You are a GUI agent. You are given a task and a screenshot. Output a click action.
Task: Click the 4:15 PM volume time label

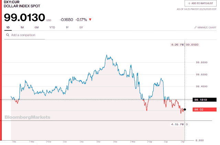[x=177, y=124]
